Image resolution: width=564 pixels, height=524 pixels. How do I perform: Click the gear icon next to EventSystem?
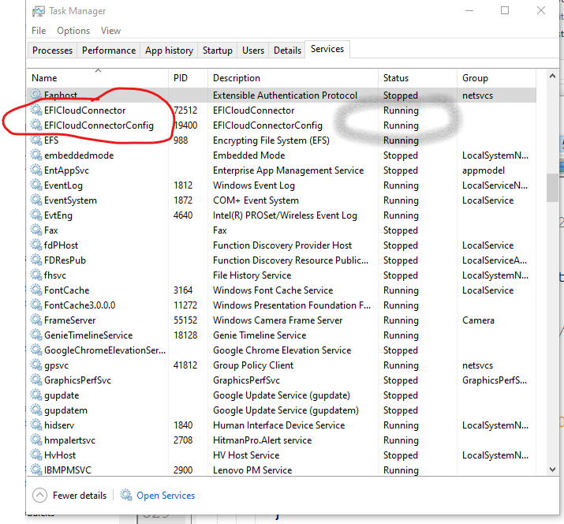[36, 200]
